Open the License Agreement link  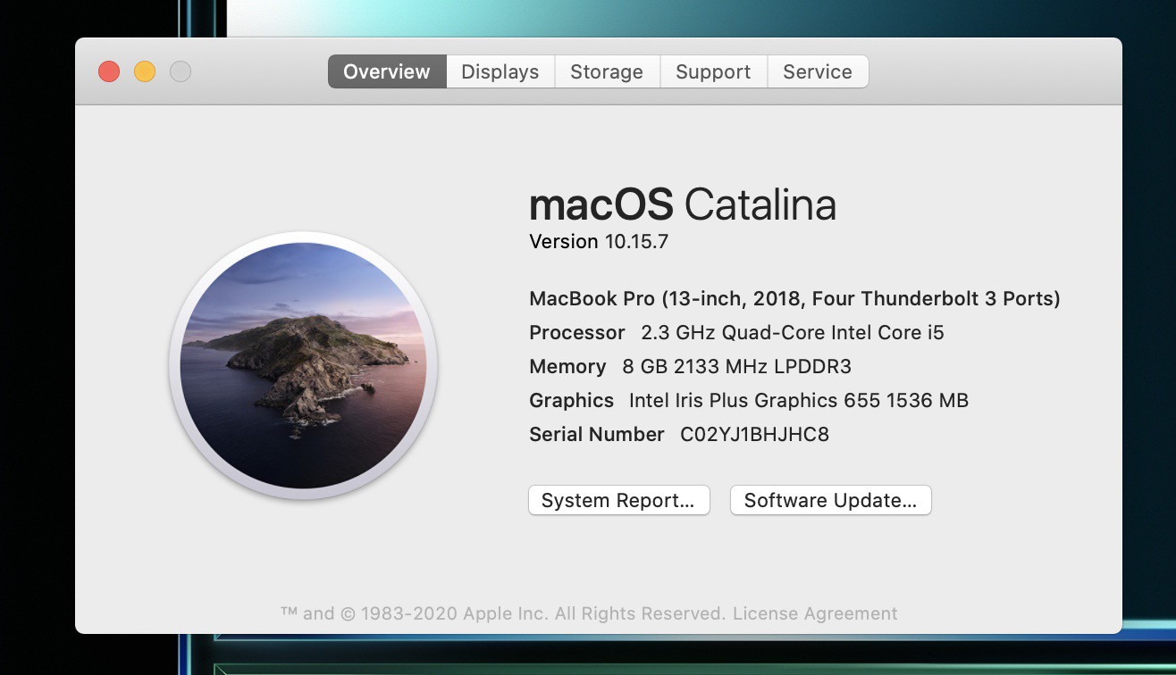(815, 613)
